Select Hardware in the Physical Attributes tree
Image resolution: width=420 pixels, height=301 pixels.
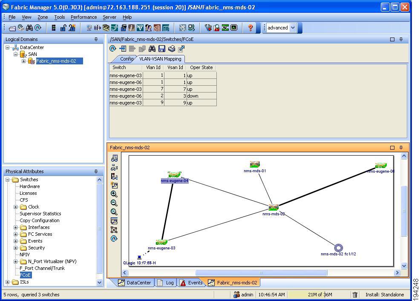[x=30, y=186]
